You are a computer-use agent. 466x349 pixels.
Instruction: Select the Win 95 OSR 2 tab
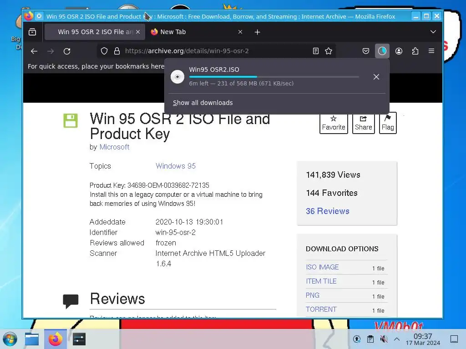tap(95, 32)
